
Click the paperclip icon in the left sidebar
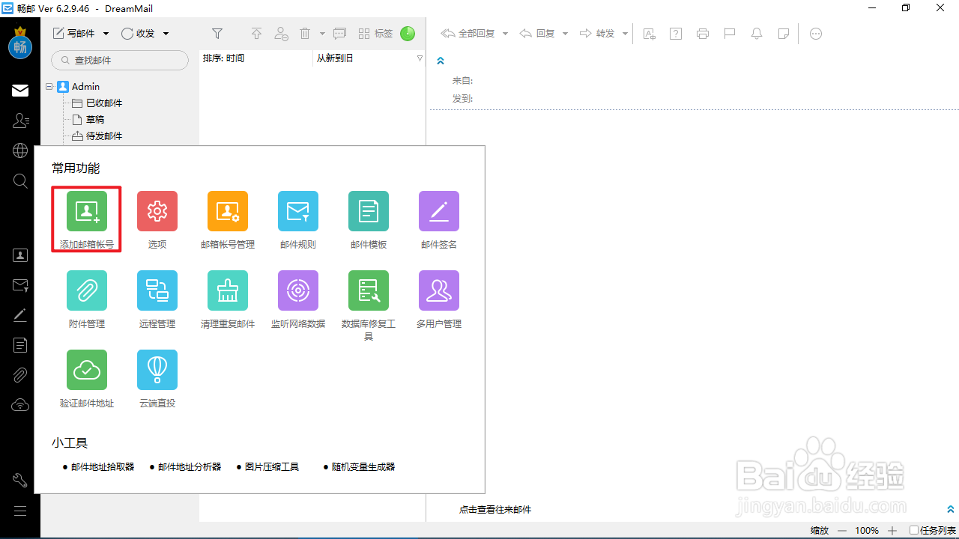[20, 375]
